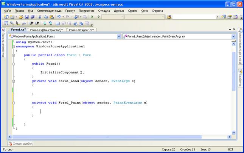The width and height of the screenshot is (244, 153).
Task: Start debugging with the green play icon
Action: point(92,17)
